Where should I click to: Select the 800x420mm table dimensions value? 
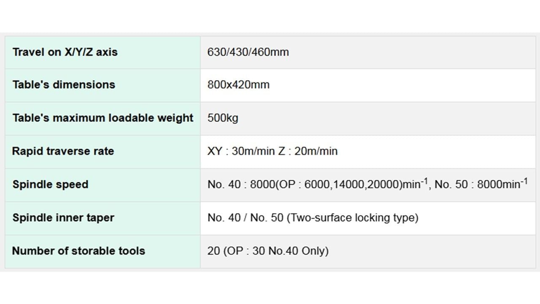(x=238, y=85)
